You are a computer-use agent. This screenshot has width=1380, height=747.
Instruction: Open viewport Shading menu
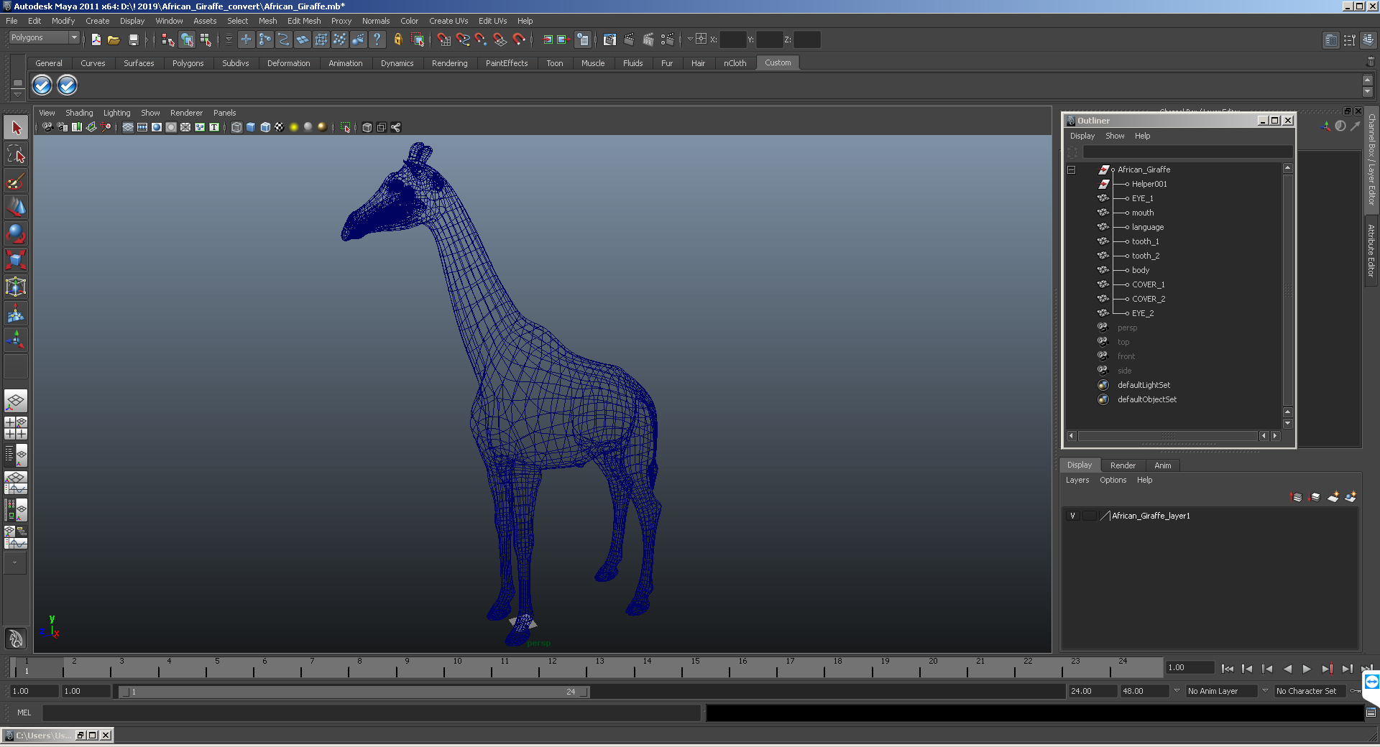tap(79, 113)
